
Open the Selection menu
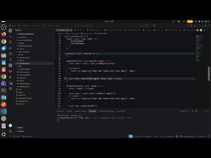(x=26, y=26)
